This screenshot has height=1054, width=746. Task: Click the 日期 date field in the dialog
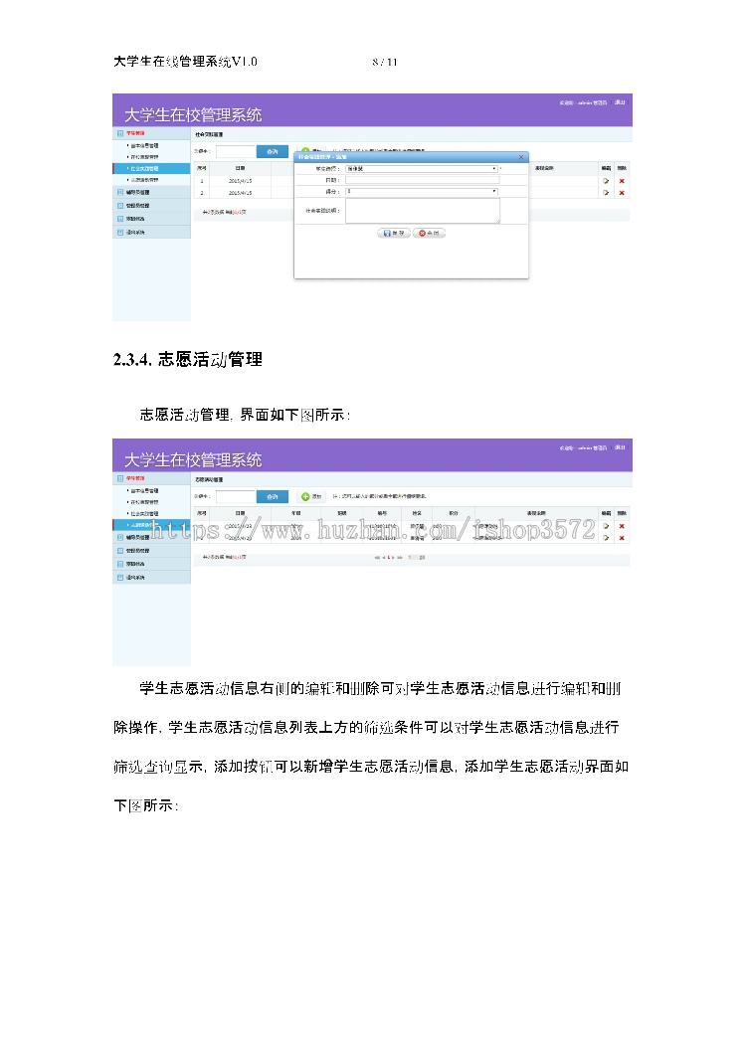point(422,180)
